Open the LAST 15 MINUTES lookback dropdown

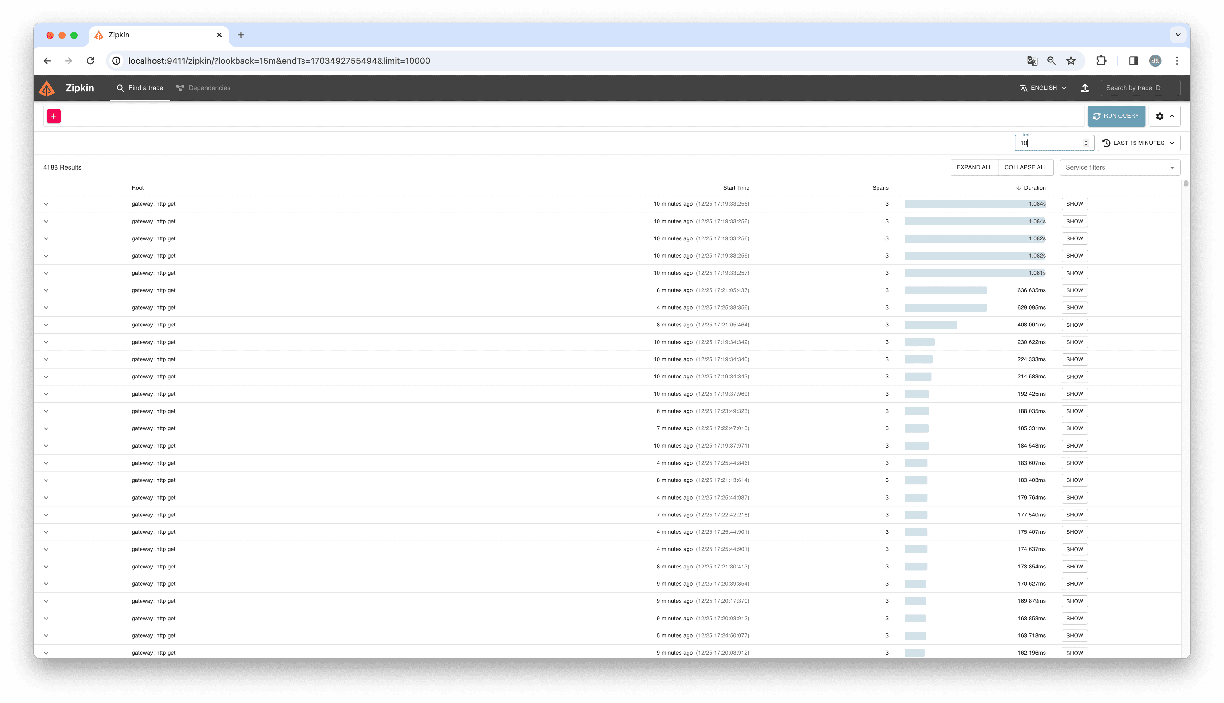tap(1139, 143)
